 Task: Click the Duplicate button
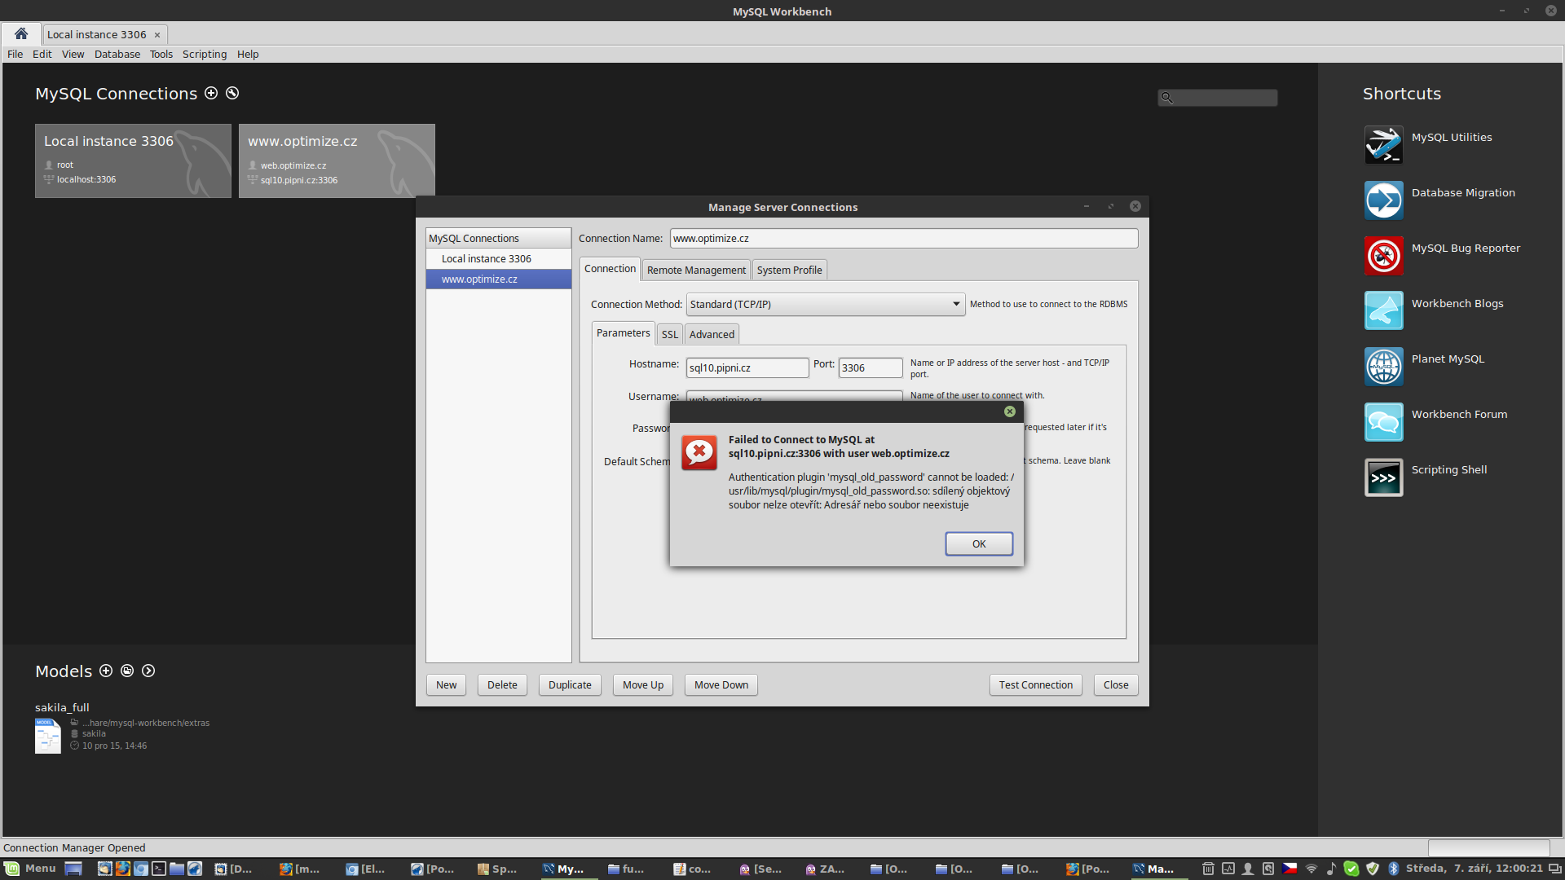[570, 684]
